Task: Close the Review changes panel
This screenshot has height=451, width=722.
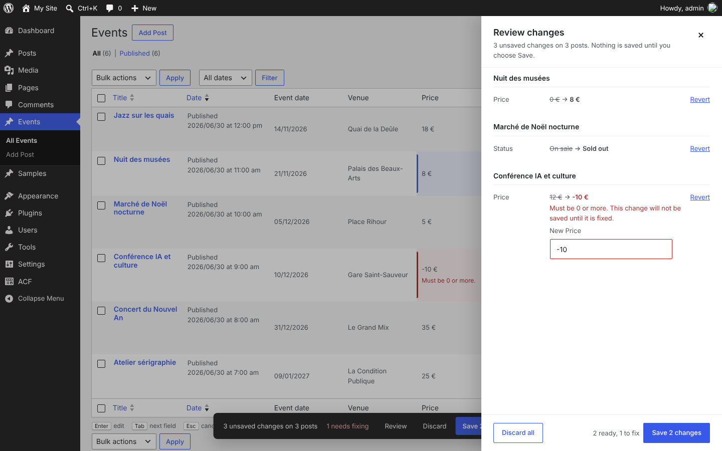Action: coord(701,35)
